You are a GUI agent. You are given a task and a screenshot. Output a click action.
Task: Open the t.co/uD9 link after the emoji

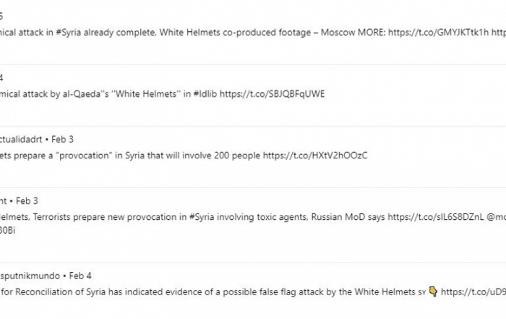pyautogui.click(x=473, y=292)
